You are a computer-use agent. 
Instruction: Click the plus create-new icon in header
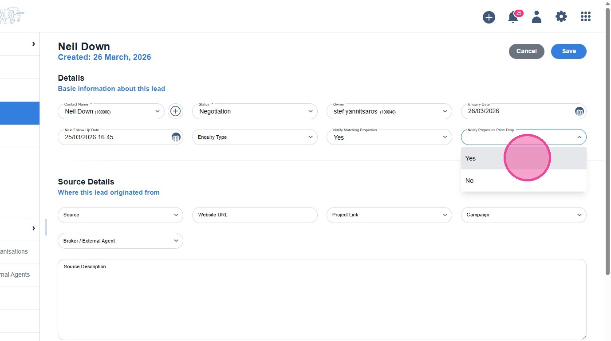point(489,17)
